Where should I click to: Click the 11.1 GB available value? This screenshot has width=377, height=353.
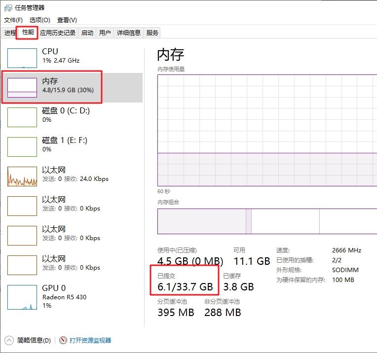point(252,261)
